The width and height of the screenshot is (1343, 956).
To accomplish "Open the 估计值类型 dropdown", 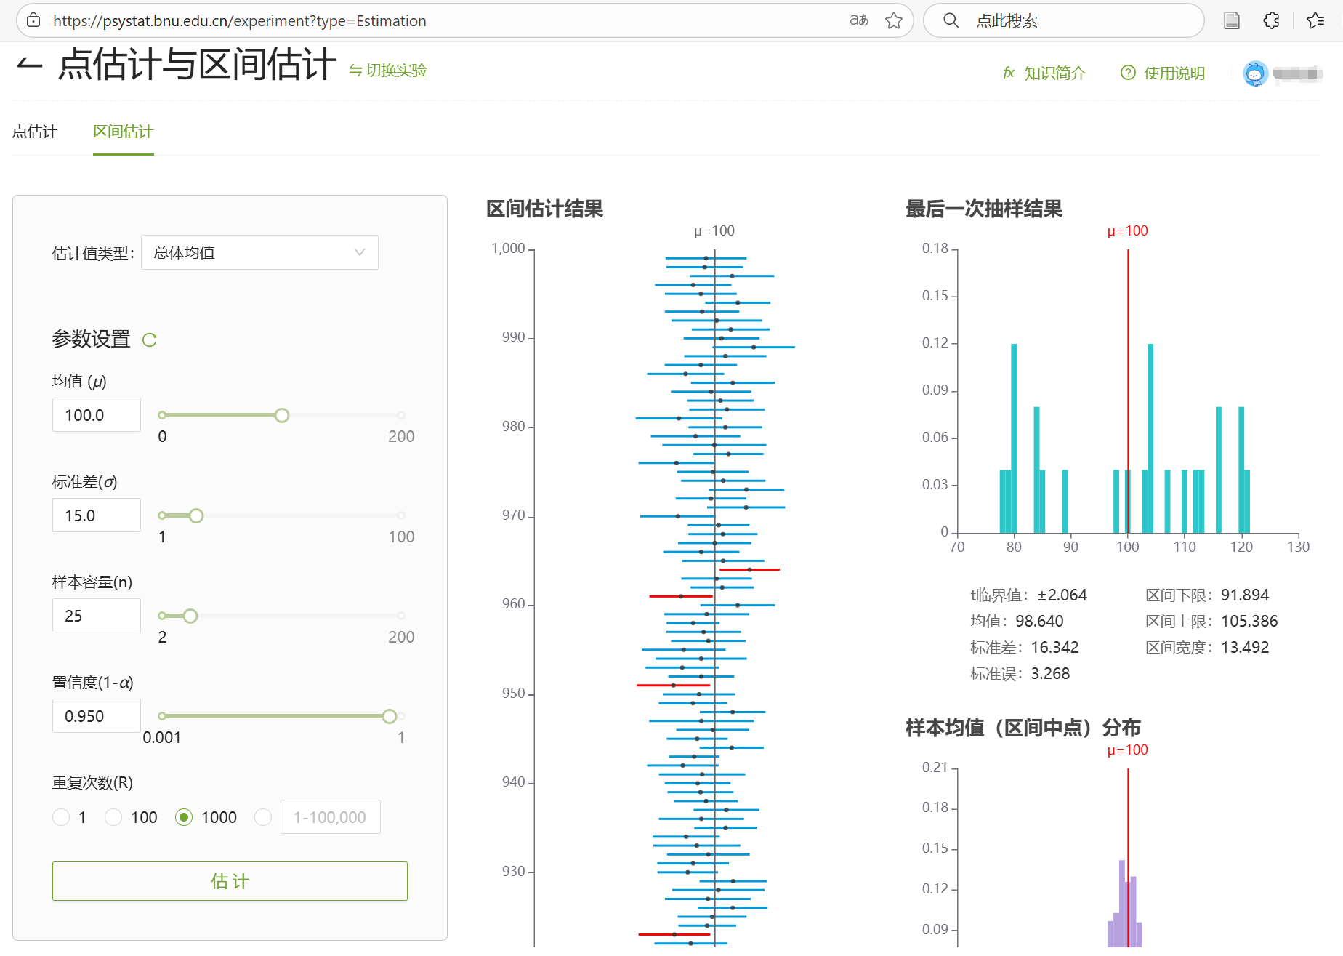I will pyautogui.click(x=259, y=252).
